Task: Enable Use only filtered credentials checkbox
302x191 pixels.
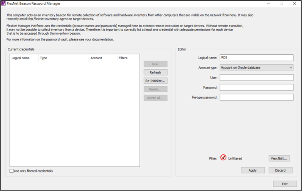Action: pos(12,171)
